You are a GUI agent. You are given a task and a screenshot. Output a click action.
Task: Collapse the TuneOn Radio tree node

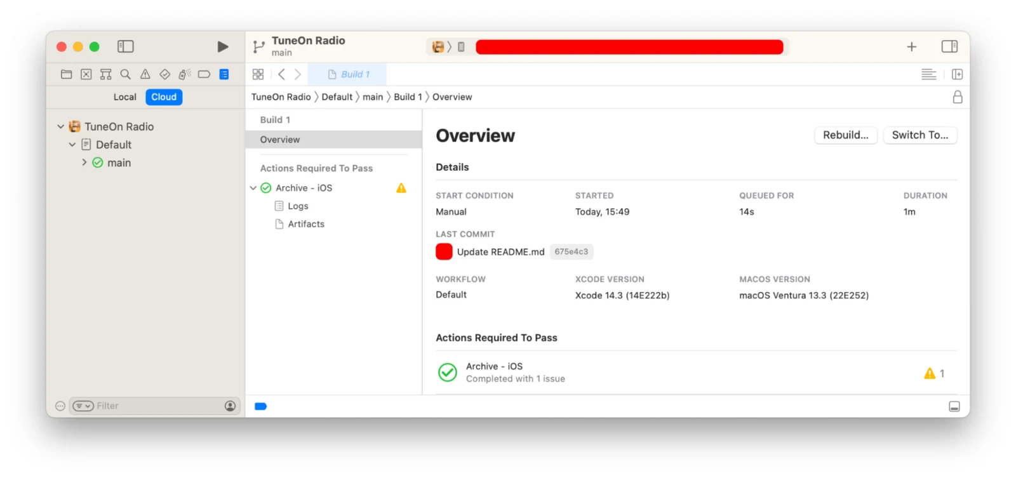coord(61,127)
